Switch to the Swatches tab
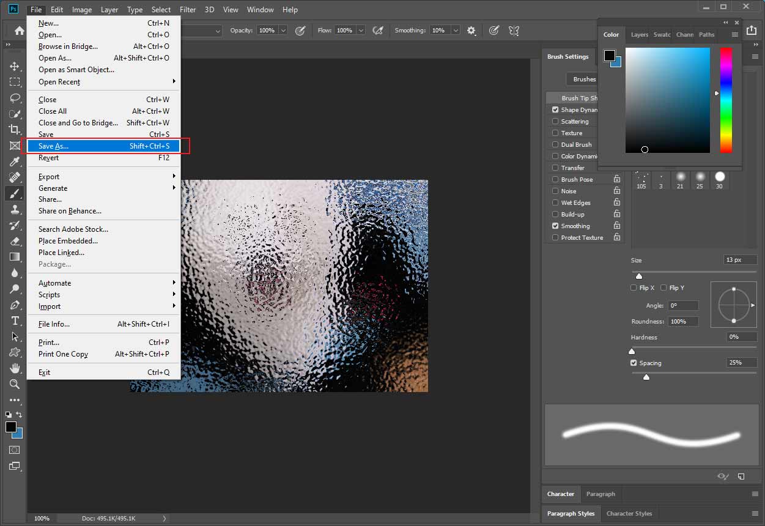 coord(662,35)
